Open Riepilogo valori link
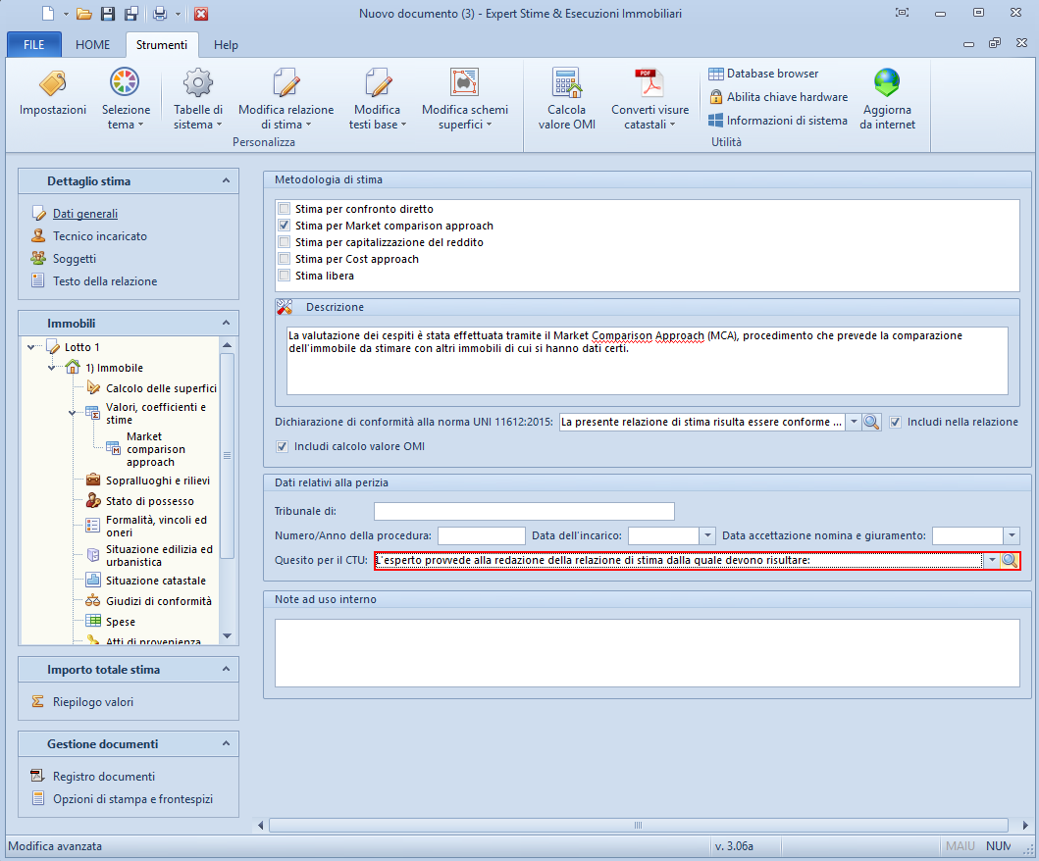 tap(93, 701)
